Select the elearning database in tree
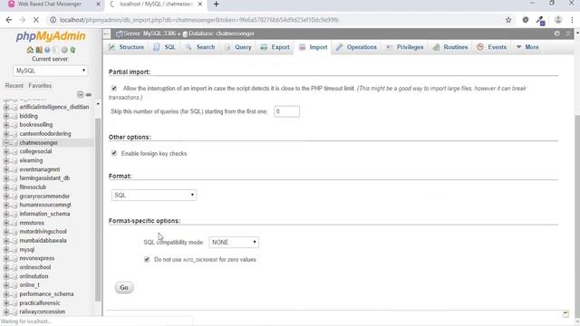Screen dimensions: 580x326 point(31,160)
